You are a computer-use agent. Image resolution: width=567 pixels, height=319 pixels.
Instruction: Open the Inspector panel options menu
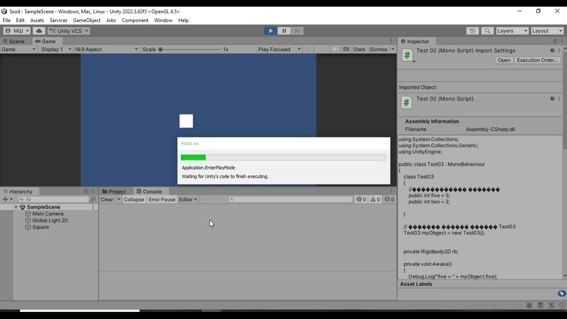click(562, 41)
